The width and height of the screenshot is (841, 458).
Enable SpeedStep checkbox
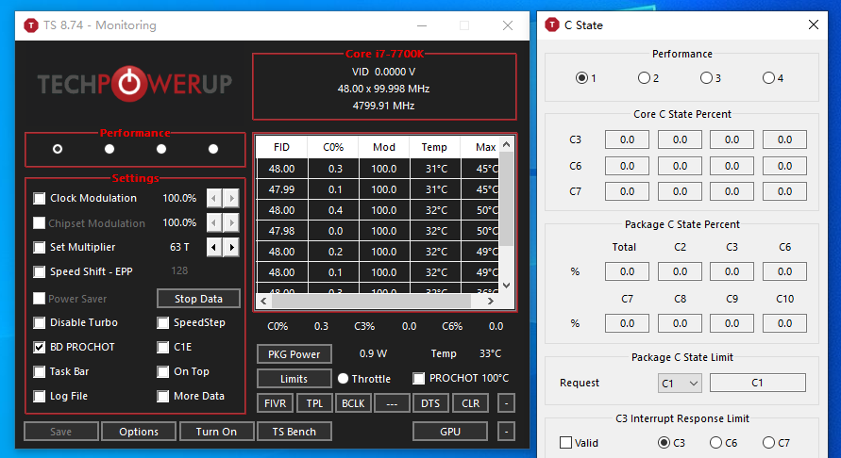(163, 322)
